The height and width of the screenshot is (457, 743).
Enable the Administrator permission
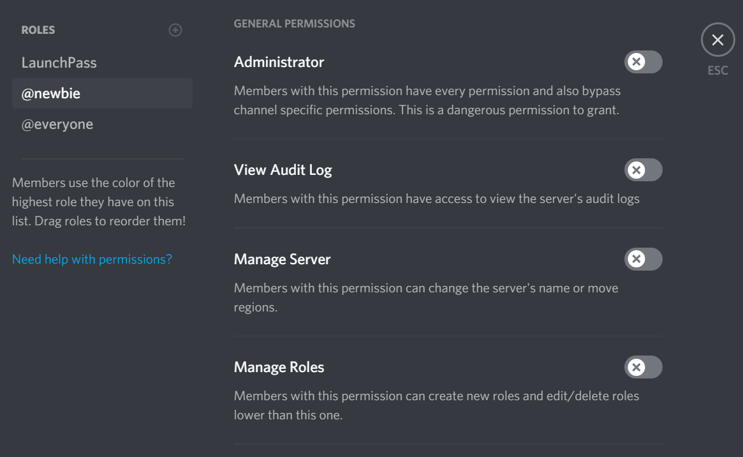click(643, 62)
